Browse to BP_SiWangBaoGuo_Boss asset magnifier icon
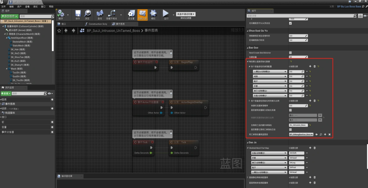The image size is (368, 188). coord(321,134)
